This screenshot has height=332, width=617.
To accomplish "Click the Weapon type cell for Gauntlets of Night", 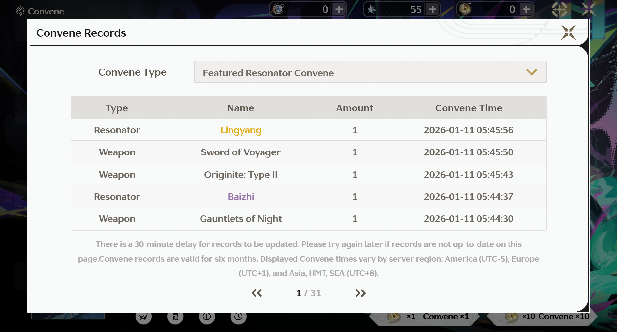I will tap(117, 219).
